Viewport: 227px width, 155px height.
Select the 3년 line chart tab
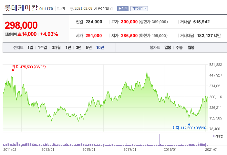78,47
